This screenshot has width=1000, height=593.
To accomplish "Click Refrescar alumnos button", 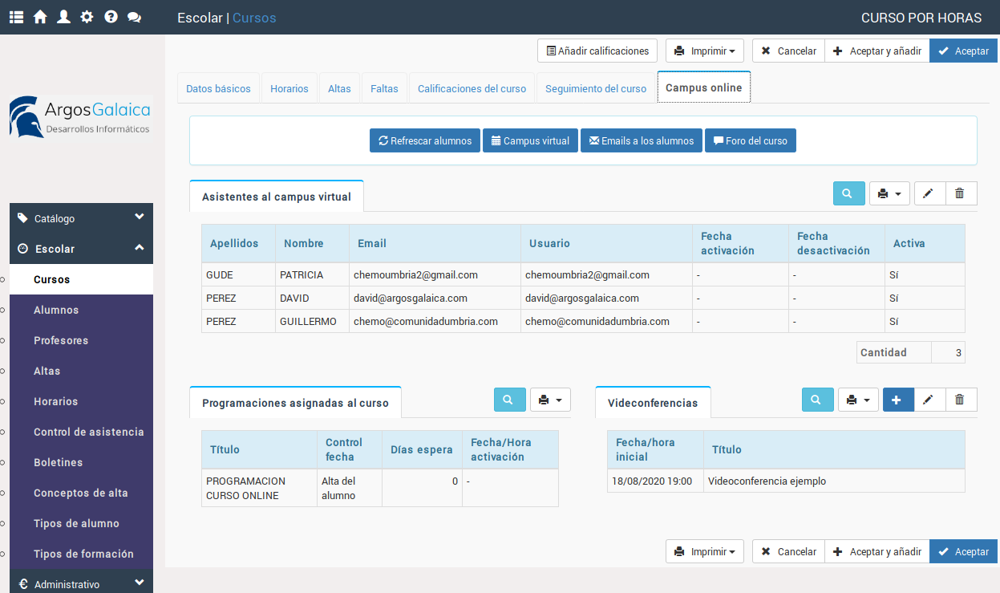I will (425, 140).
